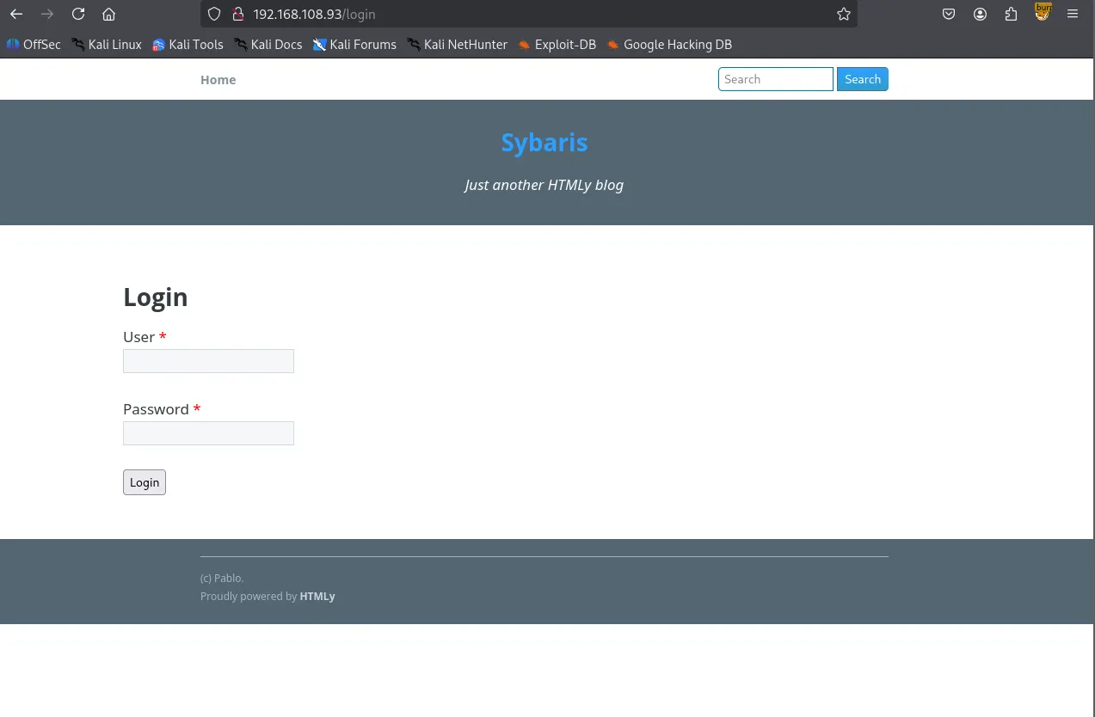Open the Exploit-DB bookmark
Screen dimensions: 1095x717
(557, 45)
